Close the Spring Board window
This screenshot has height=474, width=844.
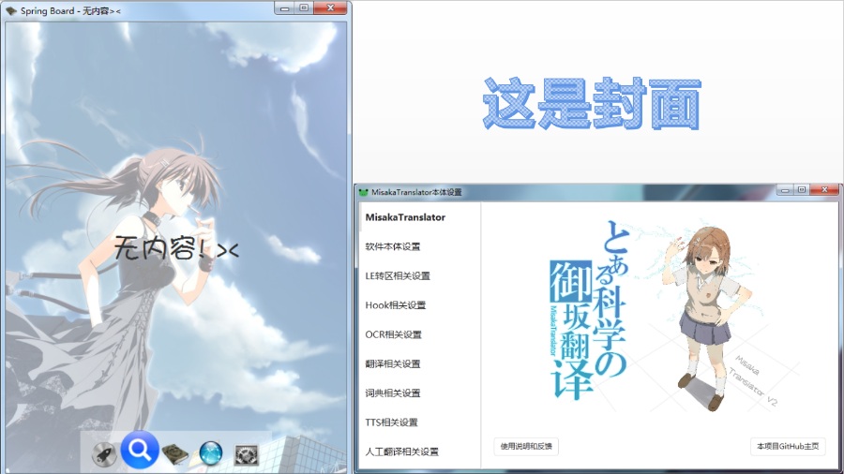(330, 7)
